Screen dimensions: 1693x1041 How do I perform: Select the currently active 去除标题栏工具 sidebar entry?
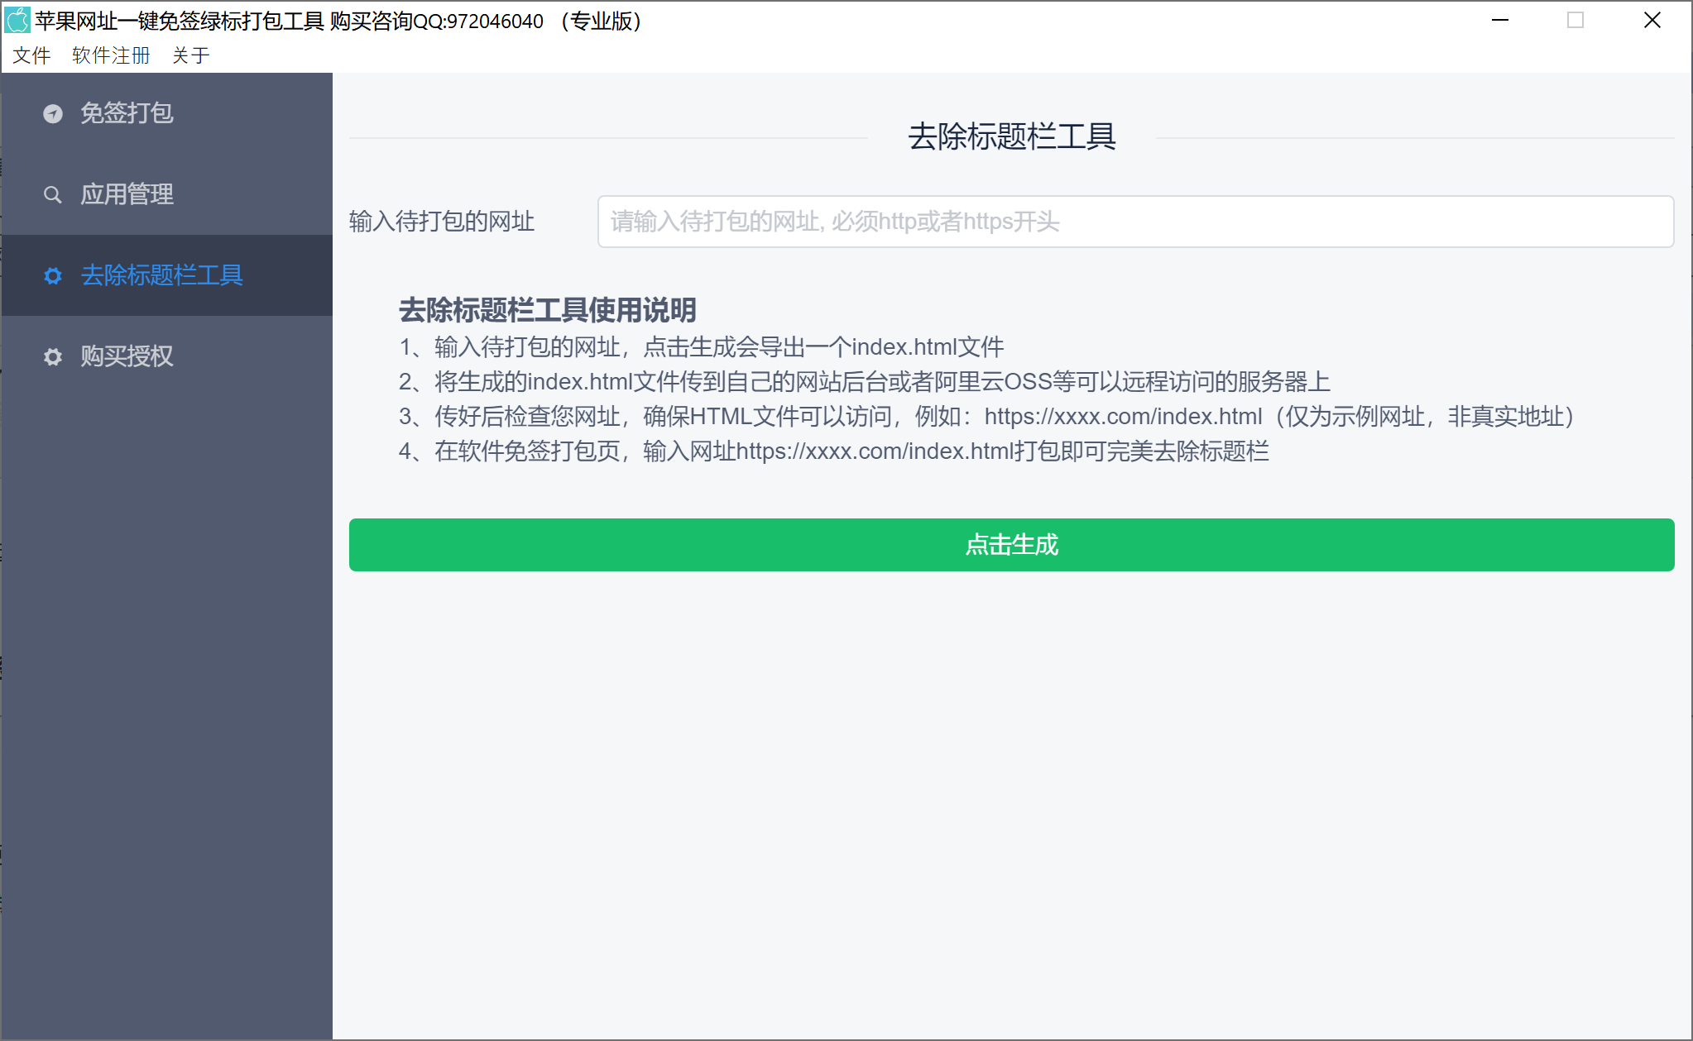162,276
